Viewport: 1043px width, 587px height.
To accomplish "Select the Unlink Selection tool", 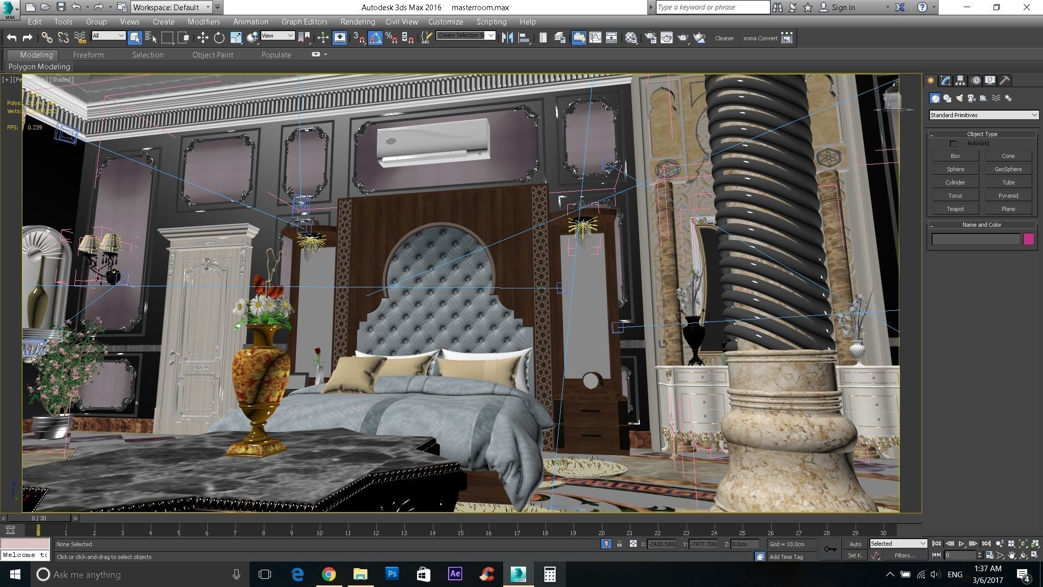I will 63,38.
